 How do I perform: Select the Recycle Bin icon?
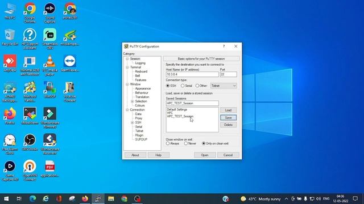(10, 37)
